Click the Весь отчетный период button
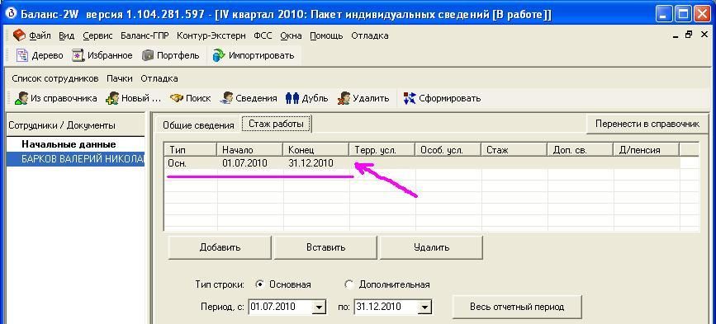716x324 pixels. click(517, 307)
